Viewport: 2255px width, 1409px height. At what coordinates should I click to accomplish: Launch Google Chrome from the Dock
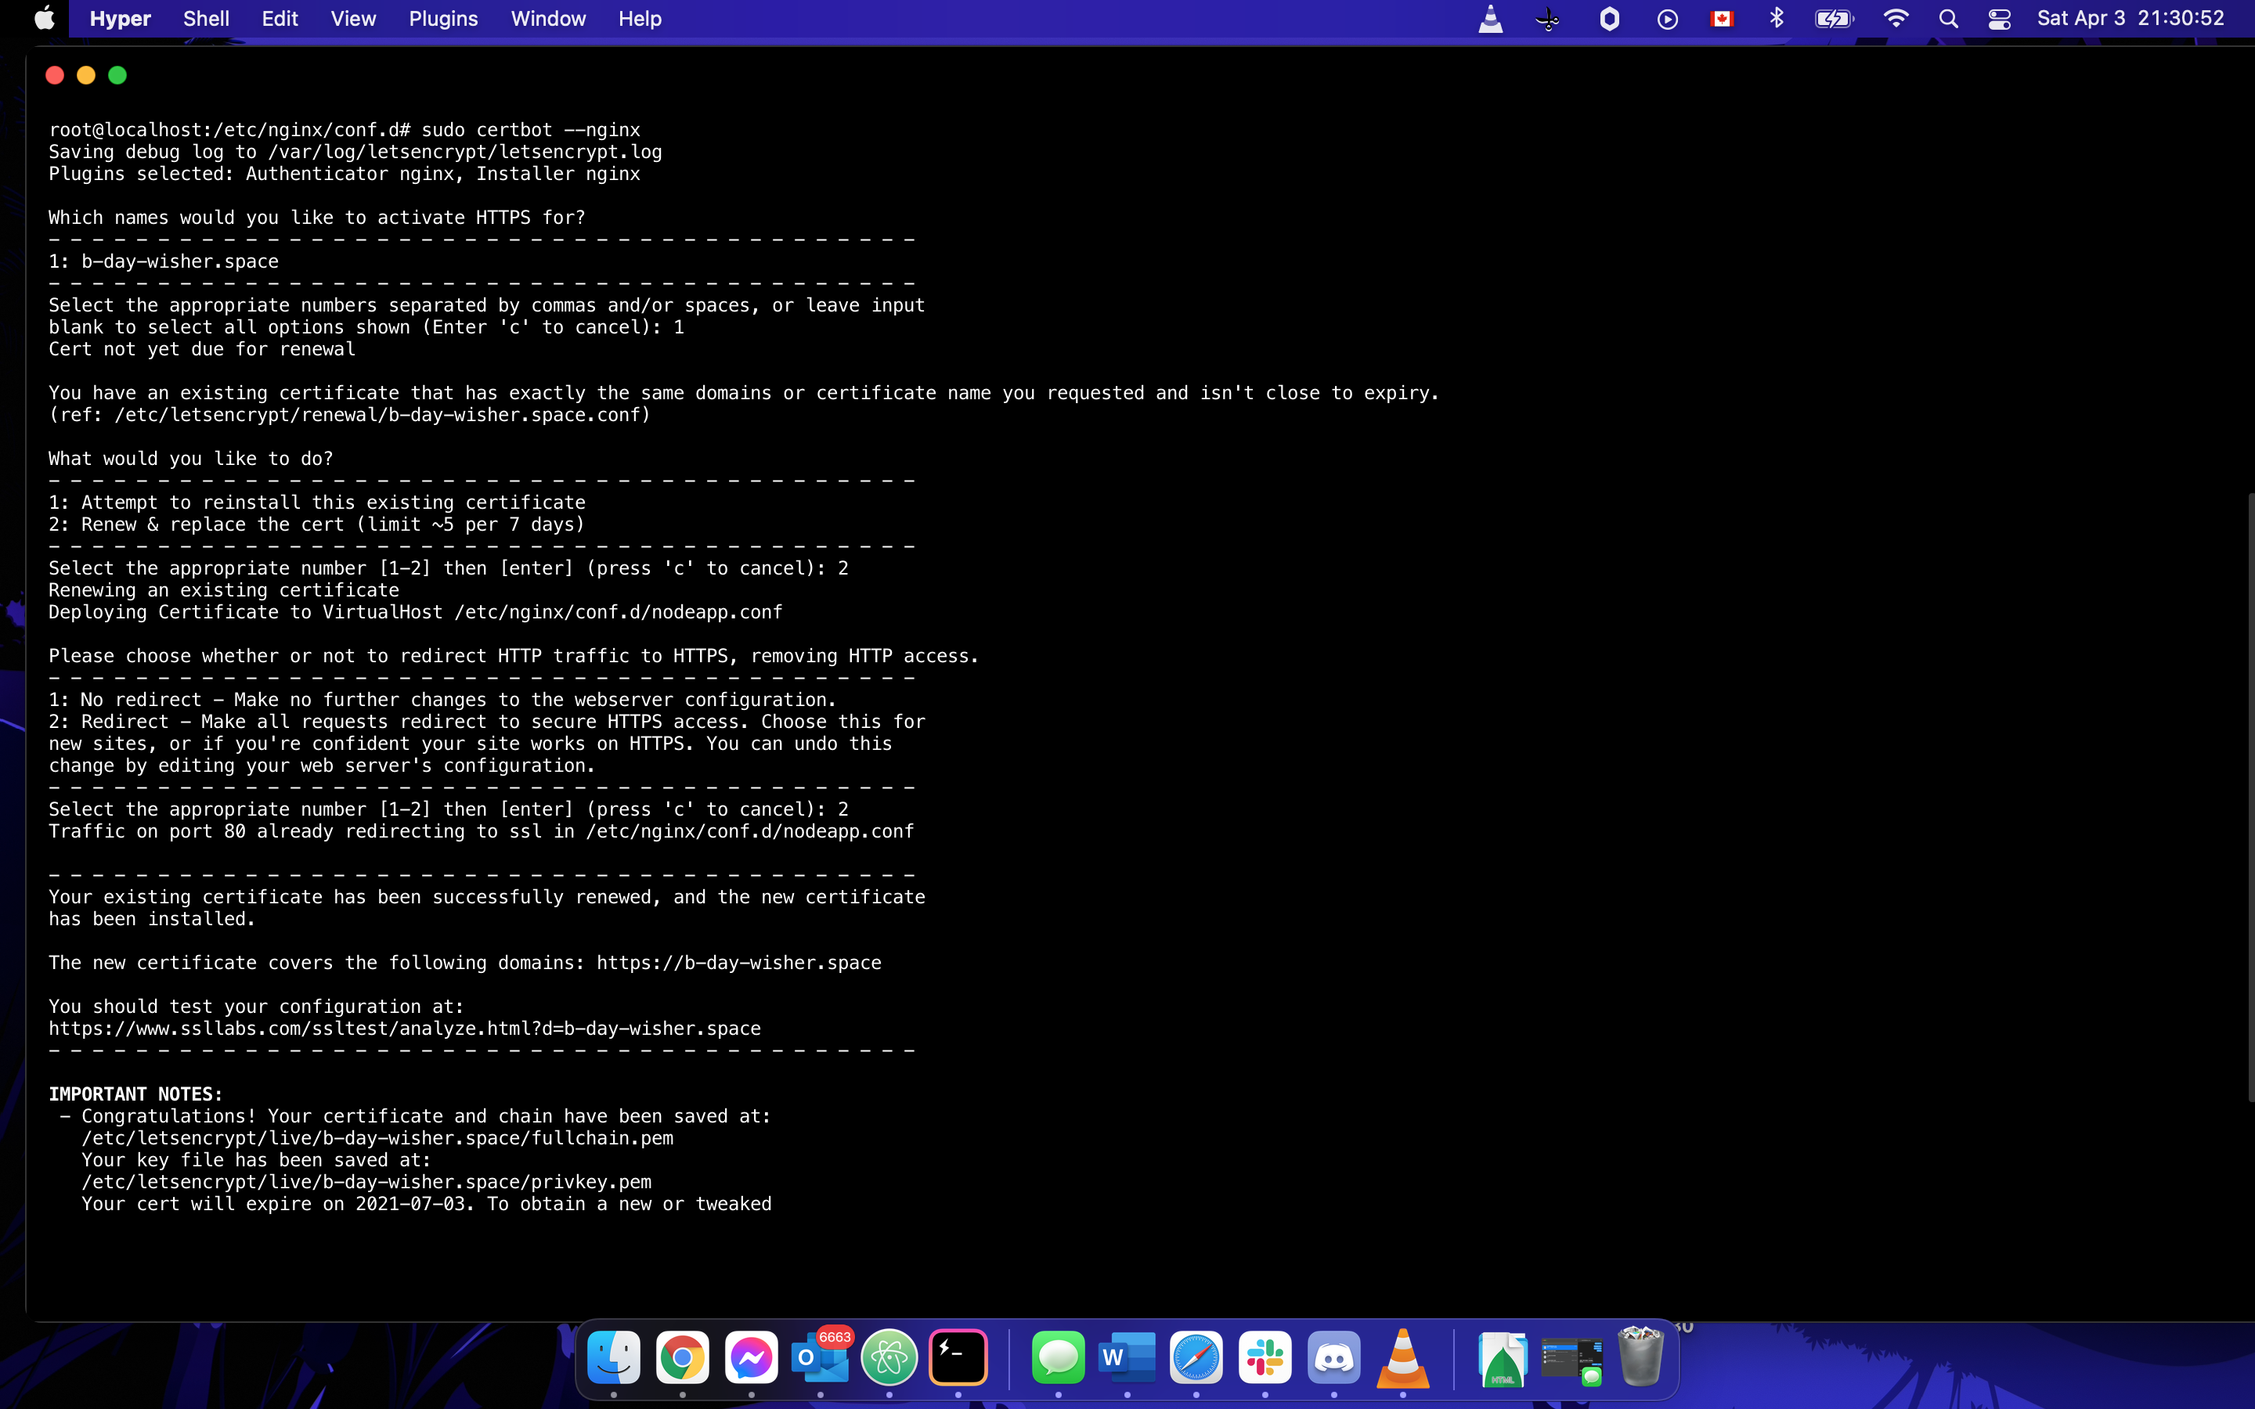point(682,1358)
